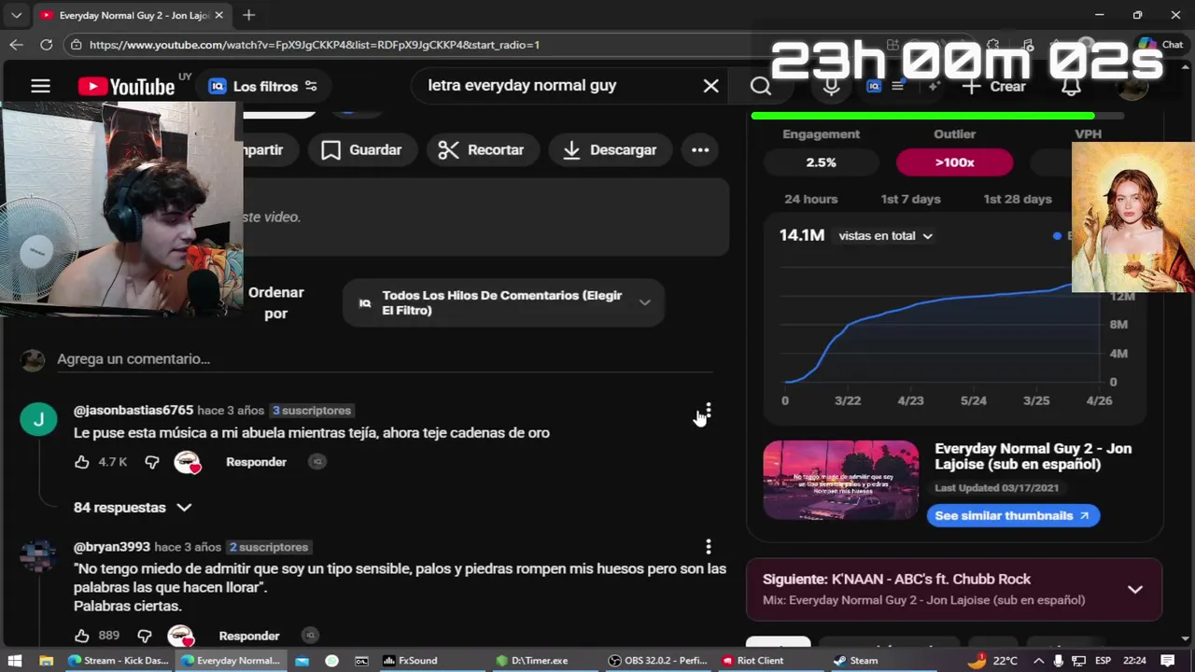Open Windows Start menu
Viewport: 1195px width, 672px height.
click(15, 660)
